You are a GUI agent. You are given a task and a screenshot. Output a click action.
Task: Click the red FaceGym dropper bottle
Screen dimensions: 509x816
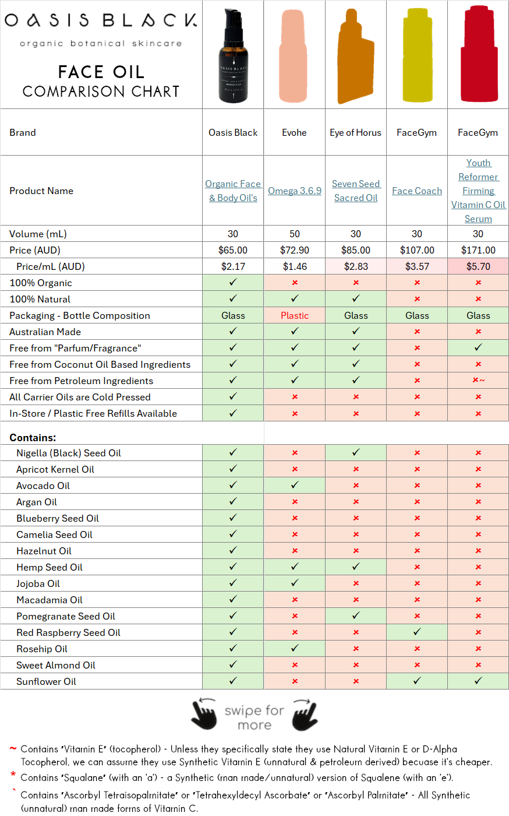(478, 54)
